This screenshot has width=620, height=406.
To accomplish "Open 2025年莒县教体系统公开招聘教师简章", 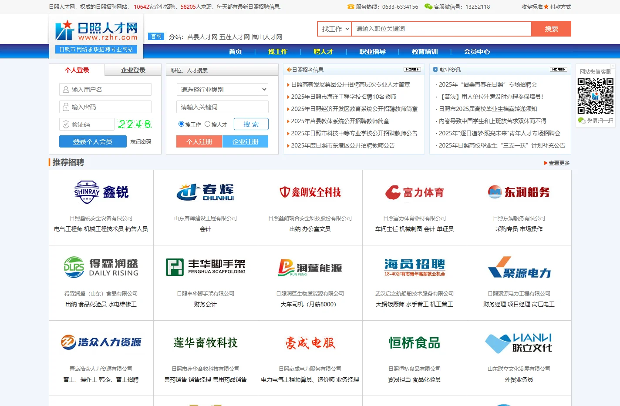I will tap(340, 121).
